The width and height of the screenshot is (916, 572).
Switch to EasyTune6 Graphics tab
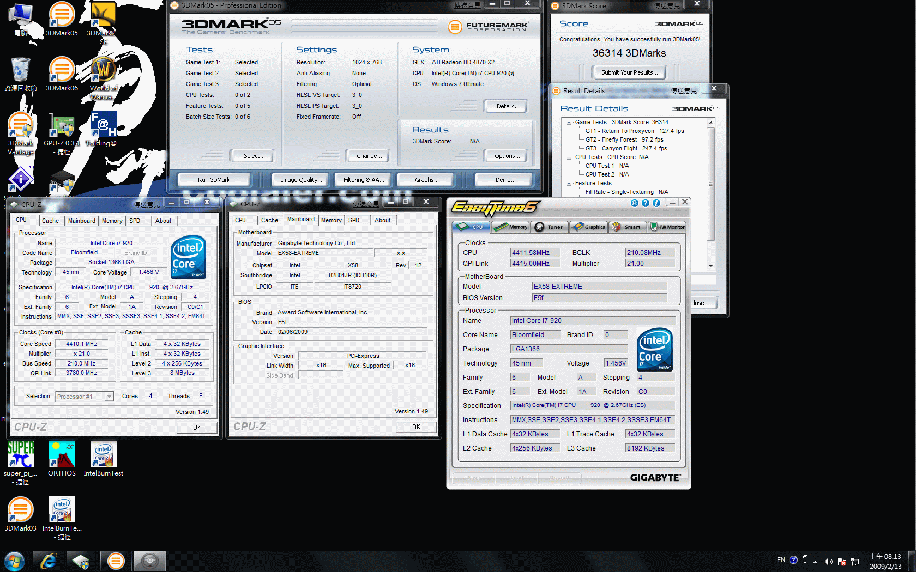[x=589, y=227]
